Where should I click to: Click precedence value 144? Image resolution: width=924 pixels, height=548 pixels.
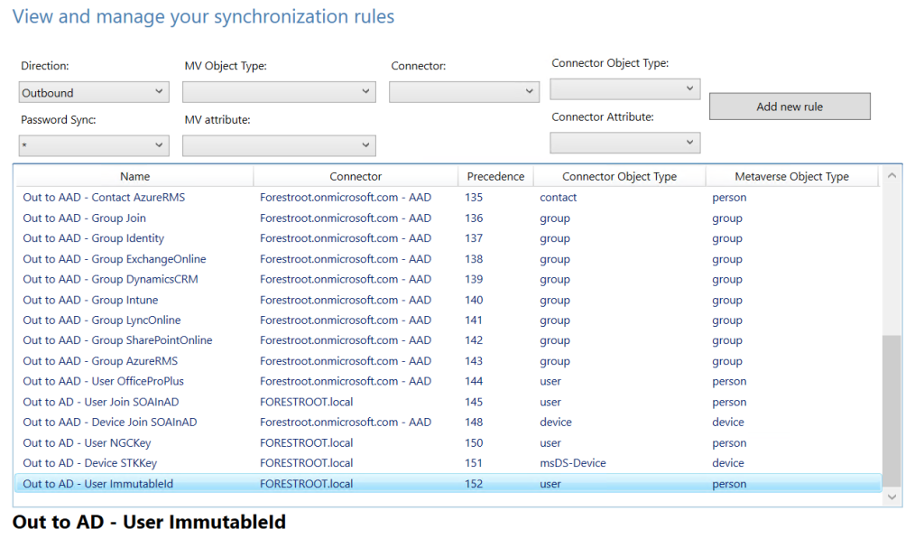474,381
